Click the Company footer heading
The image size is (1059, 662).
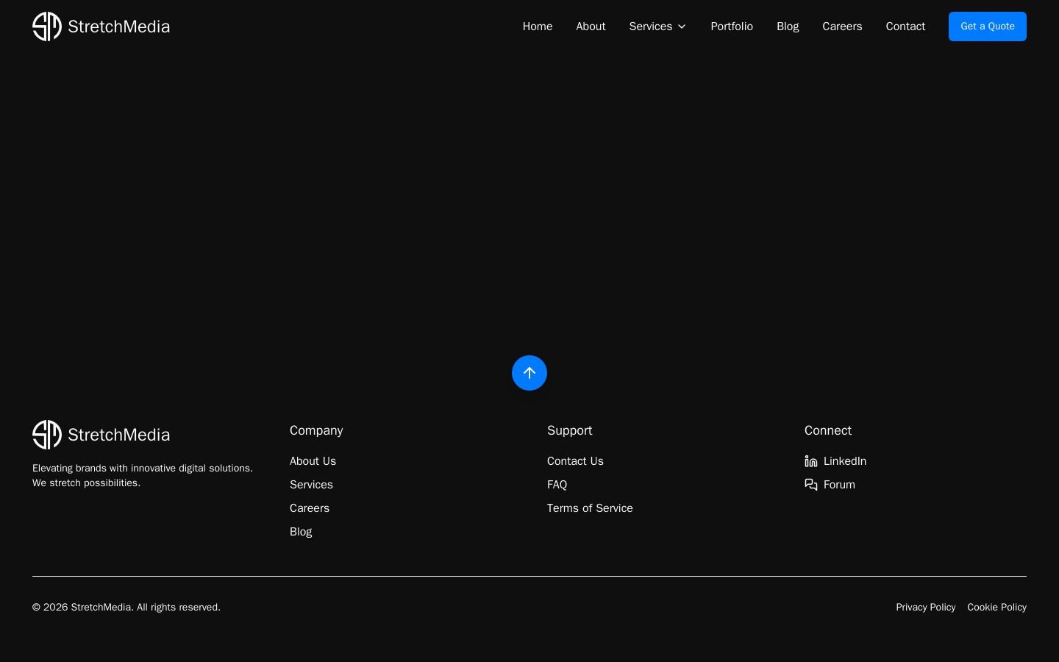click(x=316, y=430)
